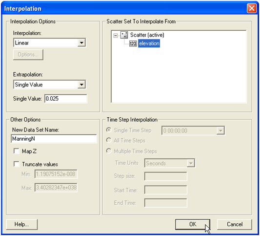
Task: Enable the Map Z checkbox
Action: [17, 151]
